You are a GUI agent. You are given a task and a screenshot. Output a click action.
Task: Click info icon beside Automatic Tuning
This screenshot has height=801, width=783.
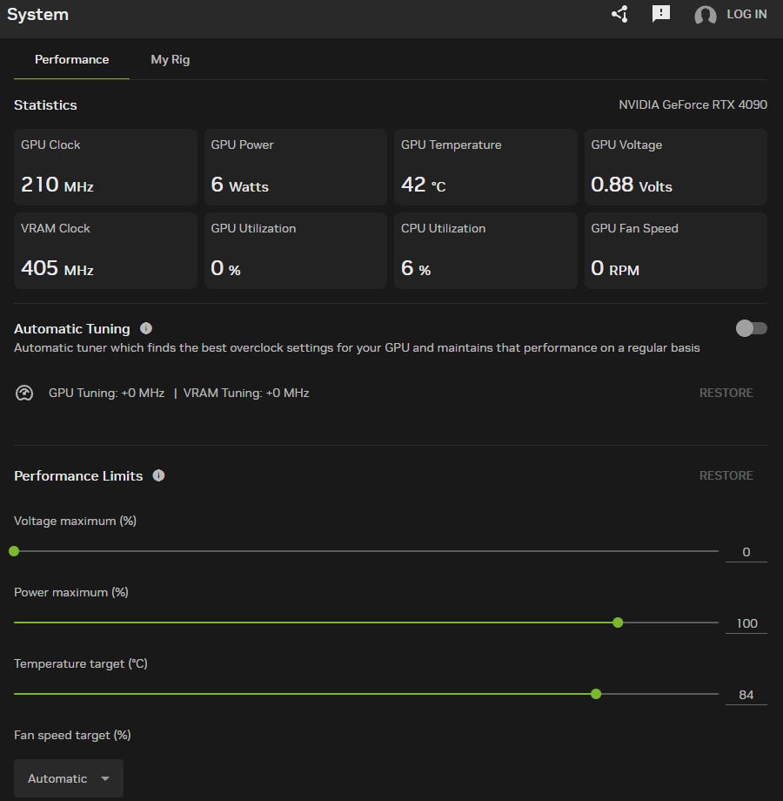click(146, 328)
